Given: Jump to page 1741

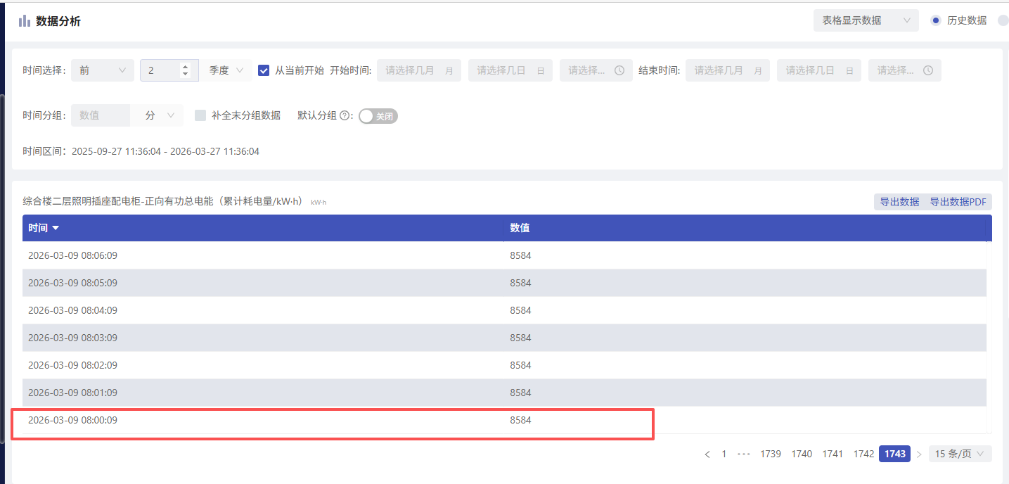Looking at the screenshot, I should click(x=833, y=454).
